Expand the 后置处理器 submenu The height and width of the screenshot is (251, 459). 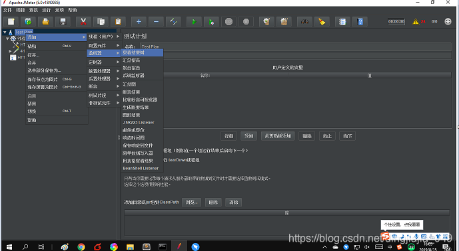click(104, 79)
